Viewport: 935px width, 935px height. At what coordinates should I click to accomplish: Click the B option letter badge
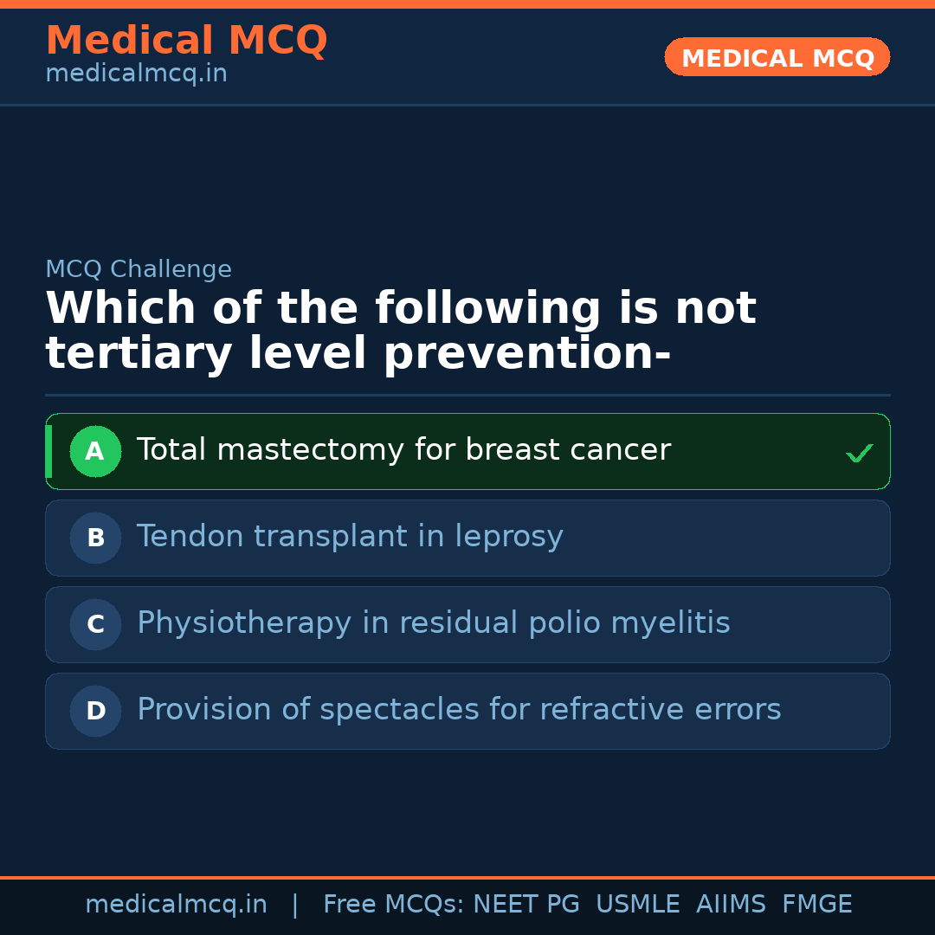coord(95,538)
